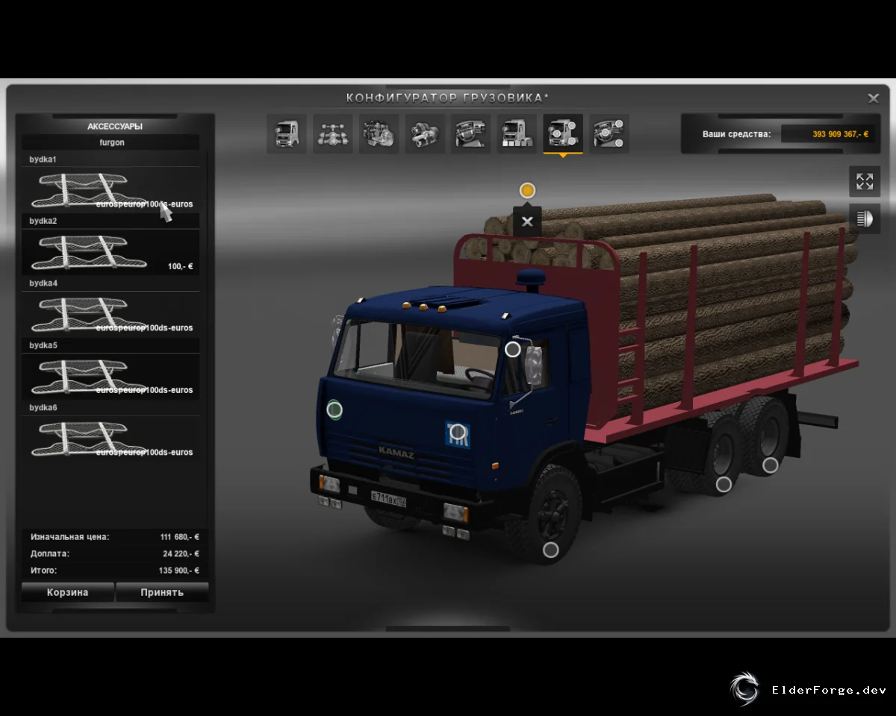896x716 pixels.
Task: Select the side mirror accessory node
Action: tap(512, 349)
